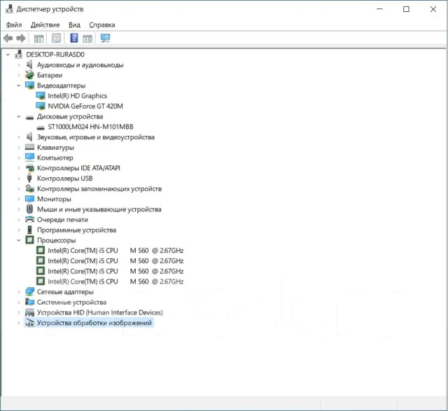The width and height of the screenshot is (448, 411).
Task: Click the action pane toolbar icon
Action: [x=87, y=39]
